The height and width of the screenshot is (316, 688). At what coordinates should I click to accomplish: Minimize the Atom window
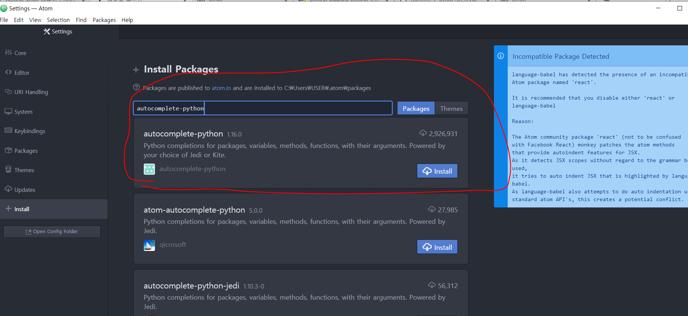pos(658,8)
